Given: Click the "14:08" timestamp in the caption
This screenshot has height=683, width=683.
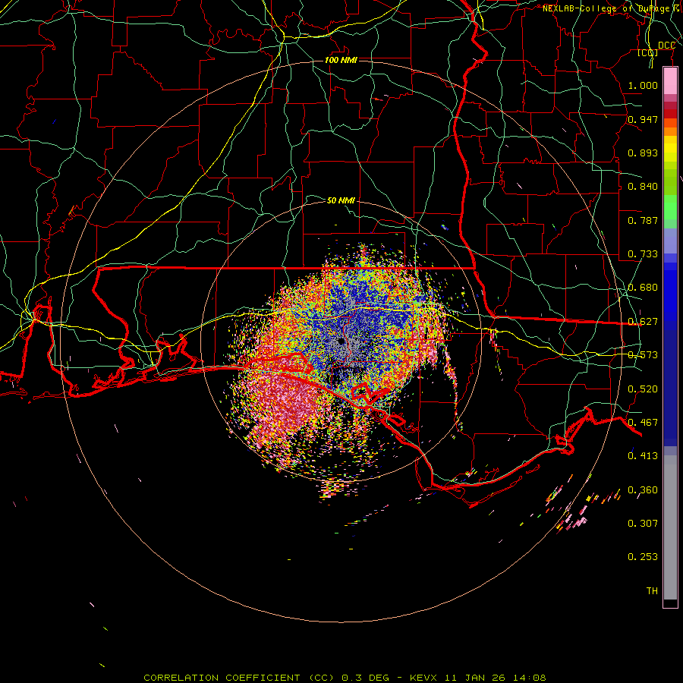Looking at the screenshot, I should [529, 678].
